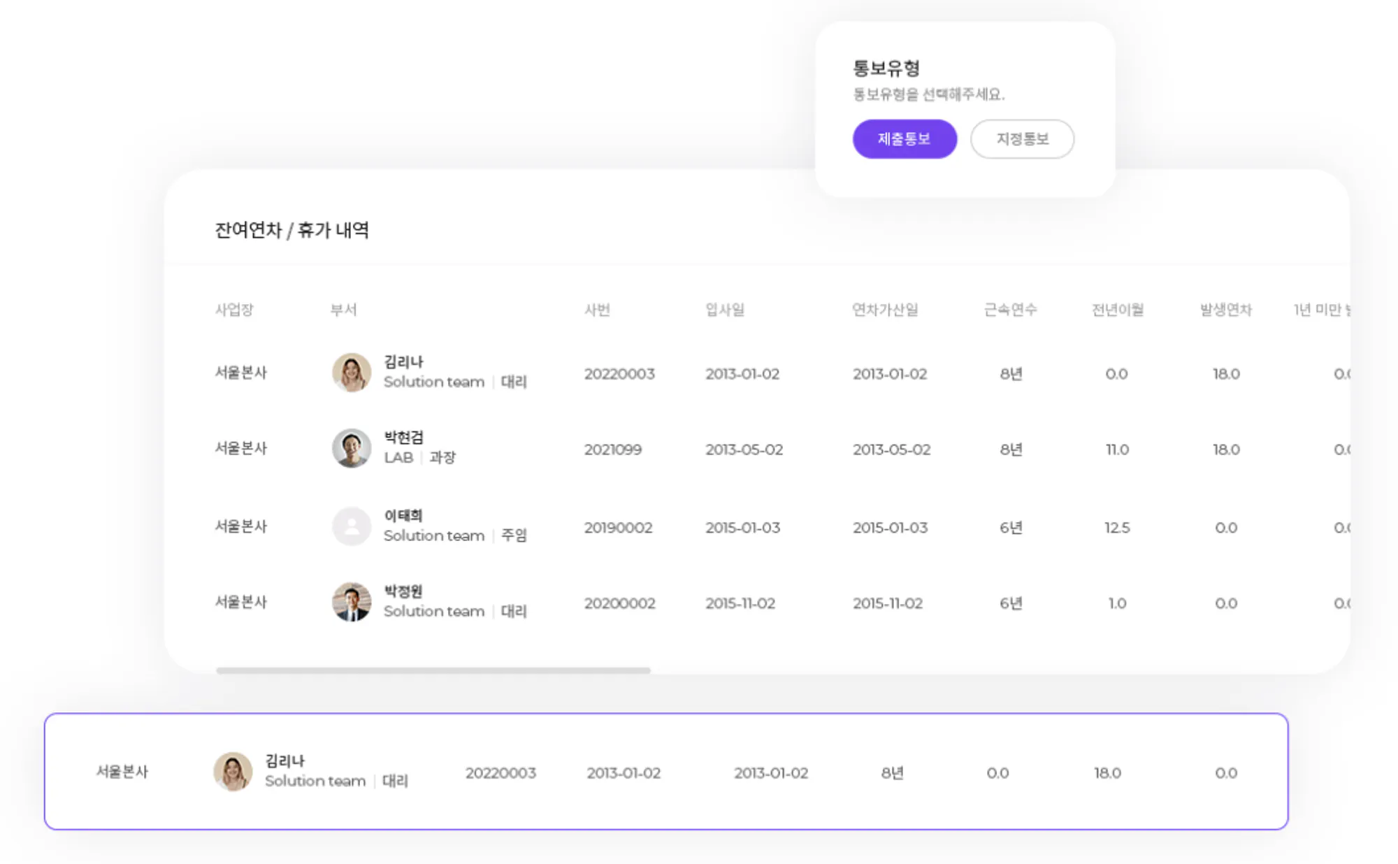Click the 연차가산일 column header
Screen dimensions: 1398x864
point(885,310)
